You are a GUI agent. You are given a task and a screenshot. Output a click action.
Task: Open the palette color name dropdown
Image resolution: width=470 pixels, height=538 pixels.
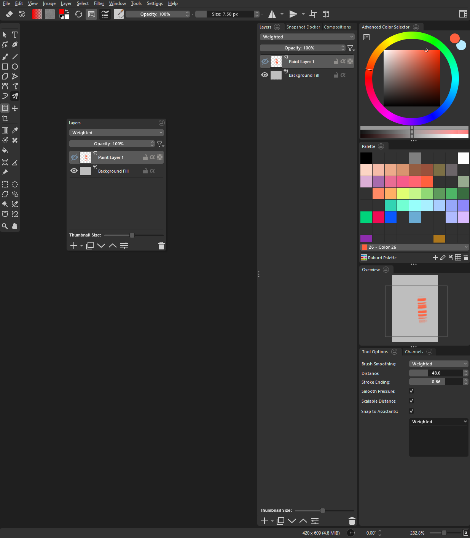(x=414, y=247)
